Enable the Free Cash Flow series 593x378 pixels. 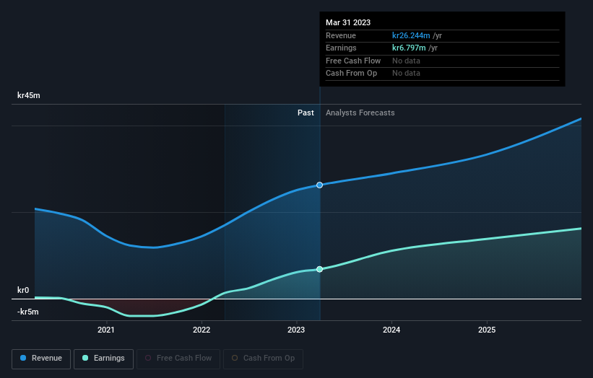178,359
